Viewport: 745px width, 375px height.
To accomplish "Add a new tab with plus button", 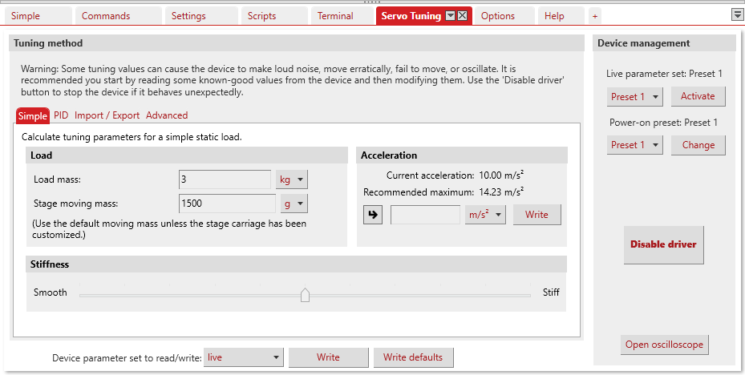I will click(594, 16).
